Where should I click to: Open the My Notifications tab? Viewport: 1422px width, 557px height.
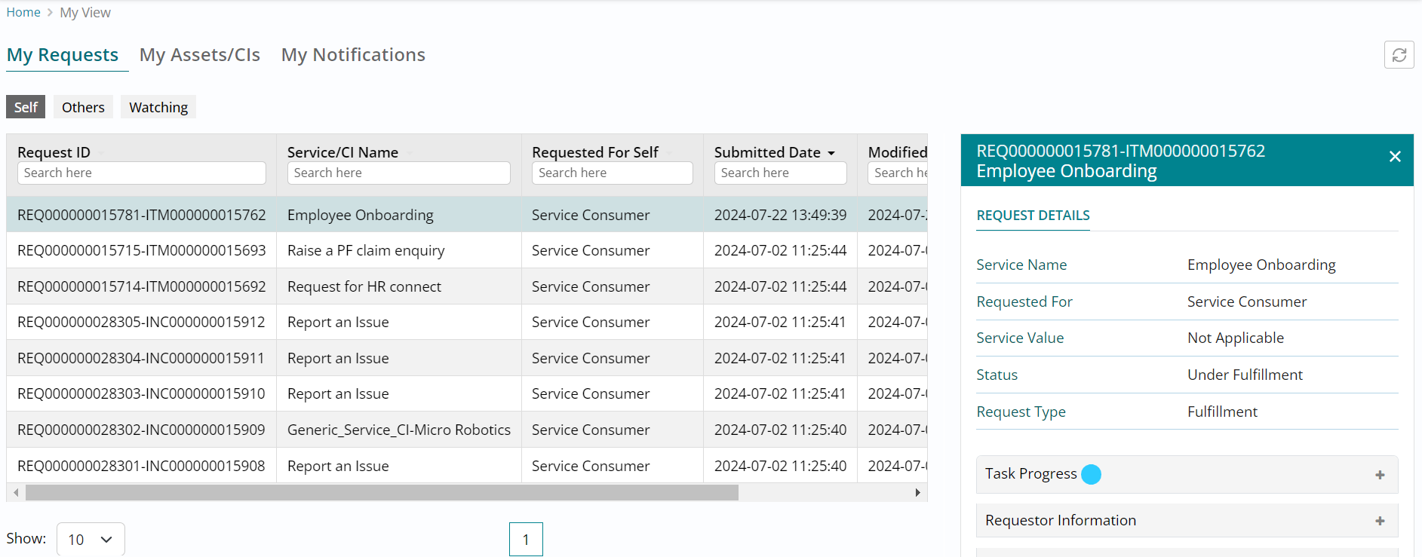click(x=353, y=55)
